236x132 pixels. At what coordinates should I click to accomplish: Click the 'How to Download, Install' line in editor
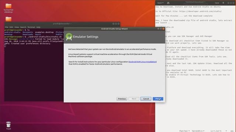[188, 7]
